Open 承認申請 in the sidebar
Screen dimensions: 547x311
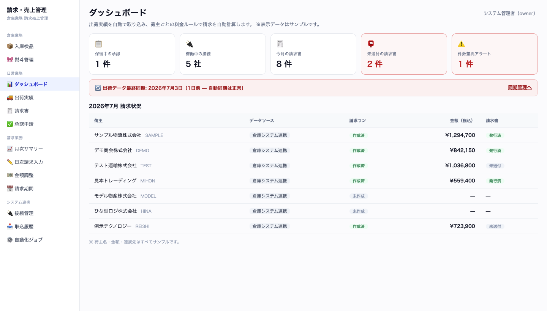pos(40,124)
